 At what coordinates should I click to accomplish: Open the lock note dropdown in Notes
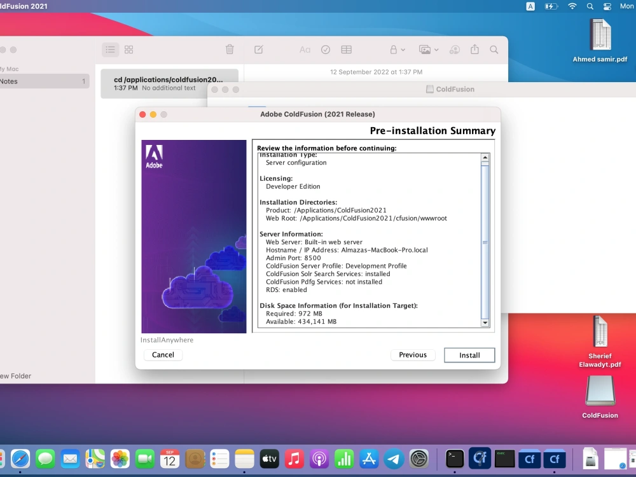tap(397, 50)
